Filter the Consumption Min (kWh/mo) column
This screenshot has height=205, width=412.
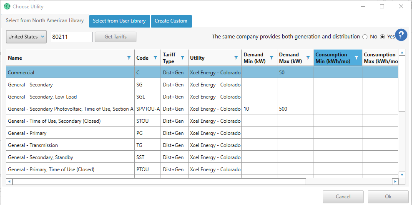(x=356, y=58)
